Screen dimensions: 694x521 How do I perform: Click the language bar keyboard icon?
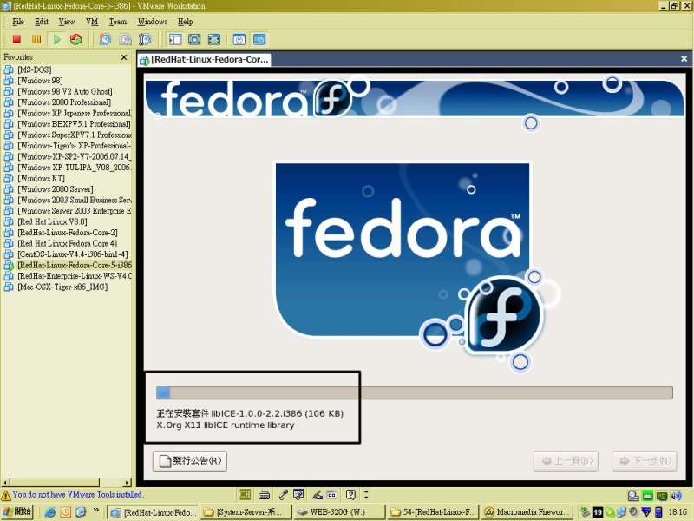click(x=265, y=494)
